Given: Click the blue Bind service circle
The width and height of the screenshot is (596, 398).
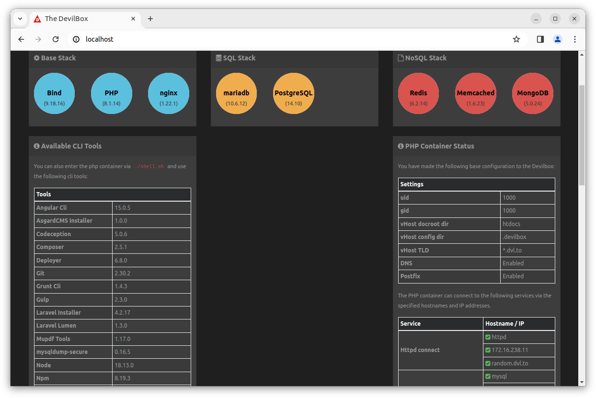Looking at the screenshot, I should click(x=54, y=93).
